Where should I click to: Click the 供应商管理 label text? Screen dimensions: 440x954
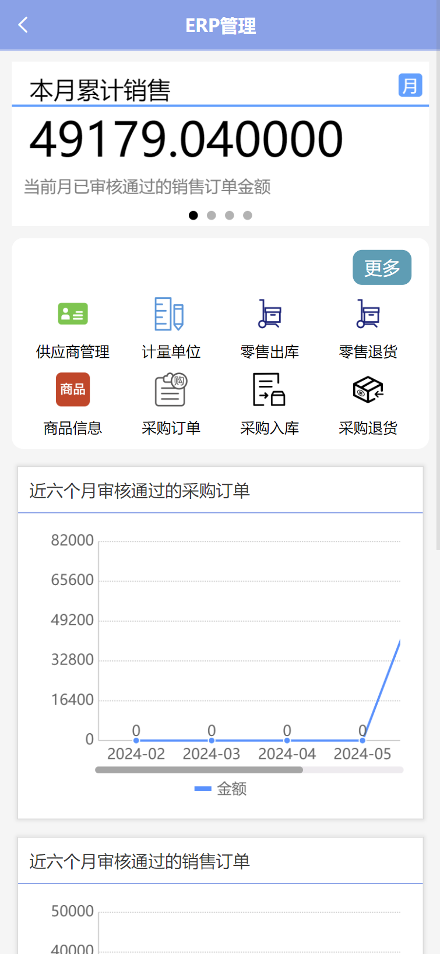(x=73, y=352)
